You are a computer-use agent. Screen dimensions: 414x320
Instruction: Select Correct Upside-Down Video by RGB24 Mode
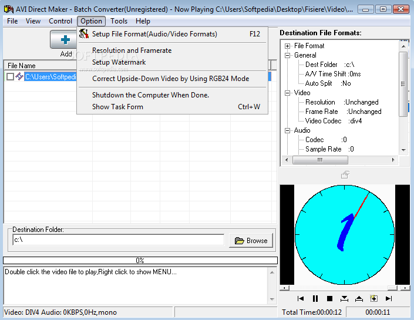point(173,79)
